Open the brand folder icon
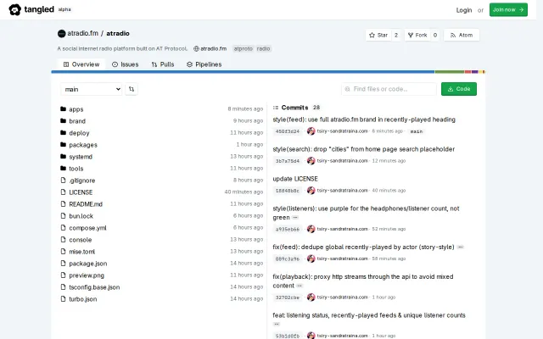This screenshot has width=543, height=339. 63,120
